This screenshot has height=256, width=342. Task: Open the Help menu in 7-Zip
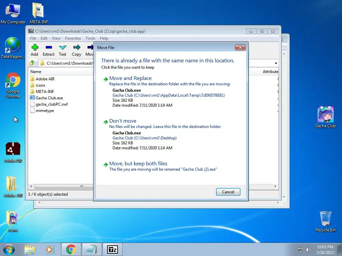(x=104, y=38)
